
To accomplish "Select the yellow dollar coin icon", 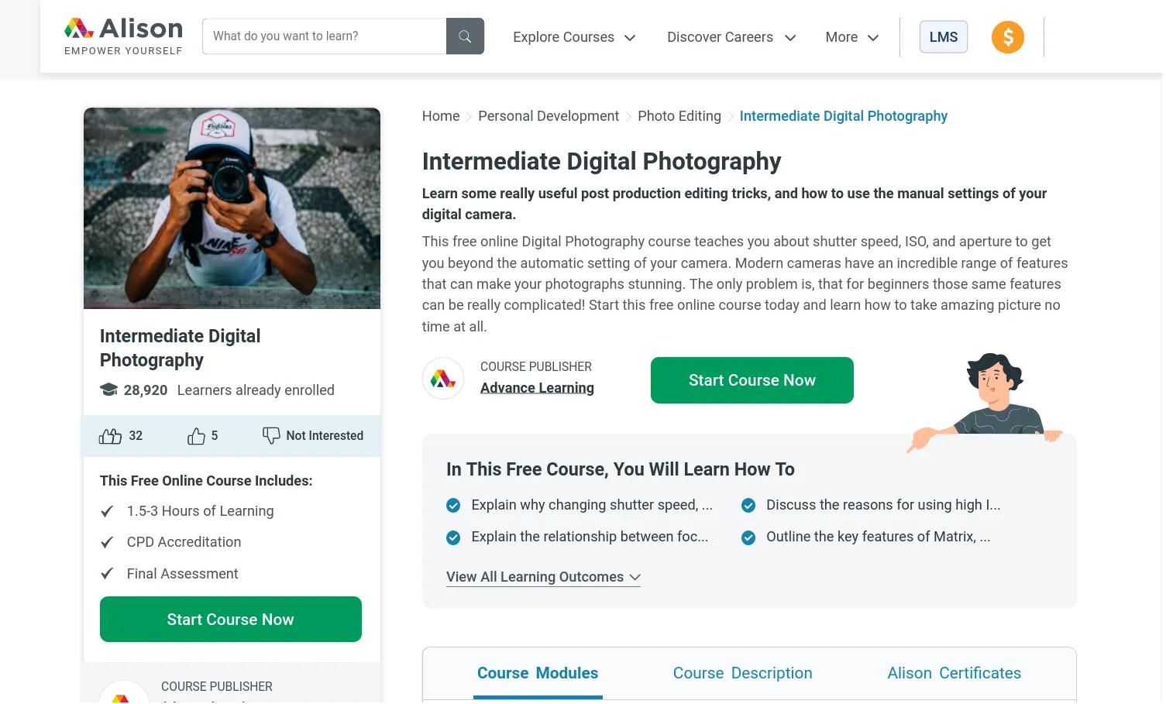I will [1007, 36].
